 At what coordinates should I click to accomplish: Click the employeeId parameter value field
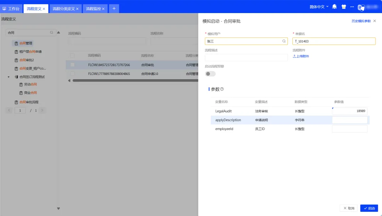[x=349, y=129]
